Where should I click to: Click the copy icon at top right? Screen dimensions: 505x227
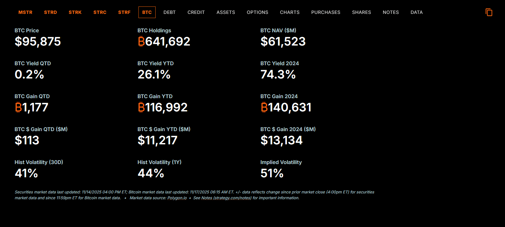(489, 12)
